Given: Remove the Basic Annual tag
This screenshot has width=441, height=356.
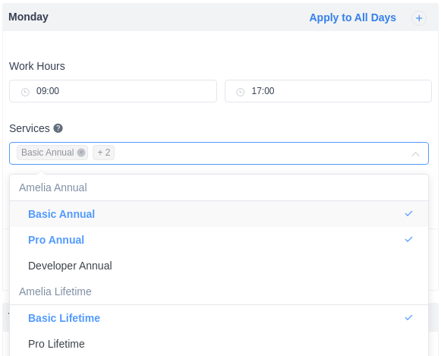Looking at the screenshot, I should 81,153.
